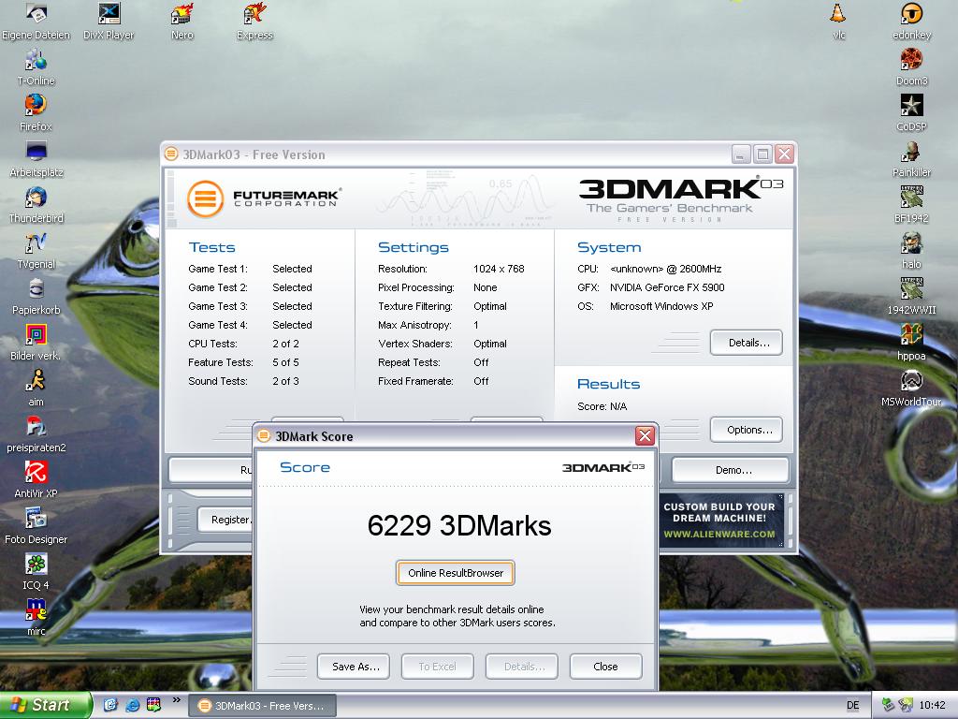Click the Online ResultBrowser button
958x719 pixels.
pyautogui.click(x=456, y=573)
